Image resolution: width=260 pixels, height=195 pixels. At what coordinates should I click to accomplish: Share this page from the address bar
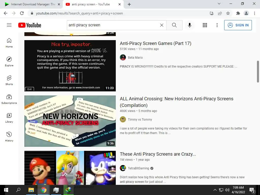point(220,13)
